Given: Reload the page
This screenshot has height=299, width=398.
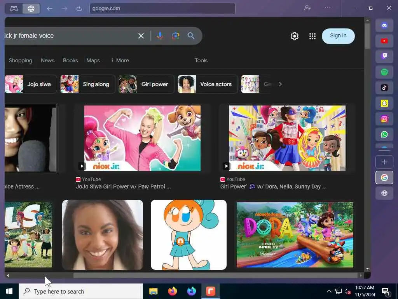Looking at the screenshot, I should click(79, 9).
